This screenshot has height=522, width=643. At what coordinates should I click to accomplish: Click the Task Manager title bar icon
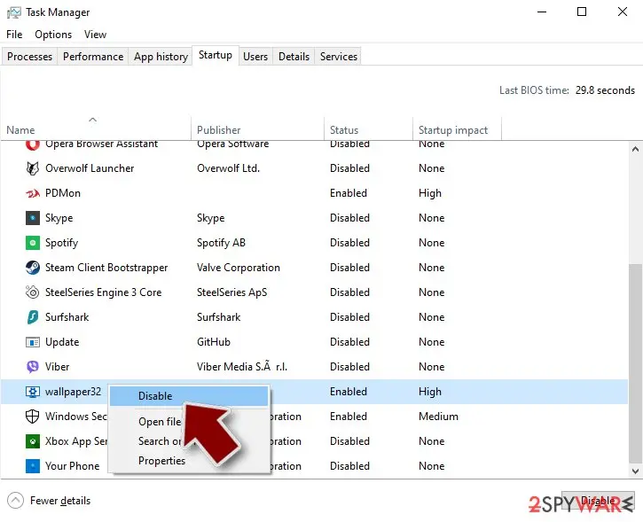pyautogui.click(x=14, y=12)
